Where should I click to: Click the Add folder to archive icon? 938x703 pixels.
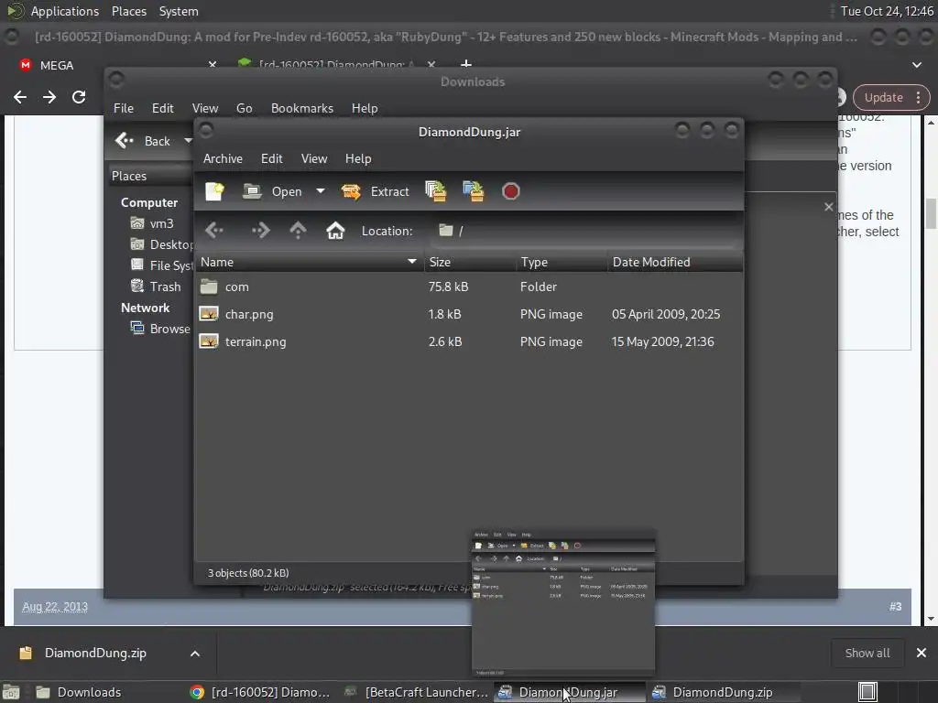[x=474, y=191]
